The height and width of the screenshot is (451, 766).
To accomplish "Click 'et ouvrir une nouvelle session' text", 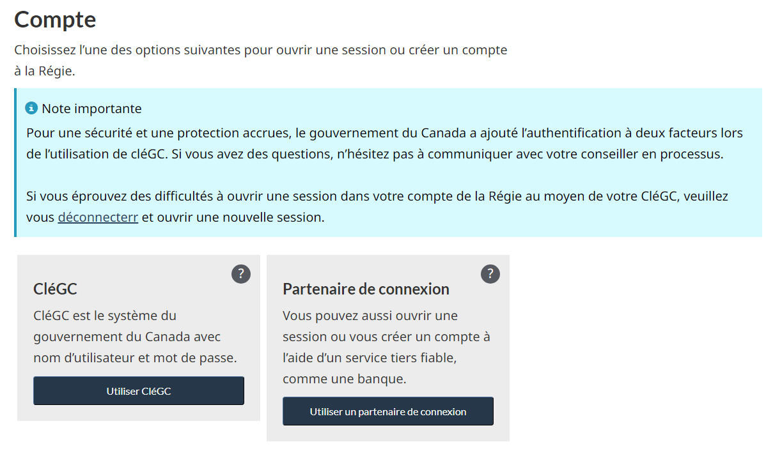I will (x=233, y=217).
